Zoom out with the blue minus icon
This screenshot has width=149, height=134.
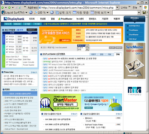[31, 12]
